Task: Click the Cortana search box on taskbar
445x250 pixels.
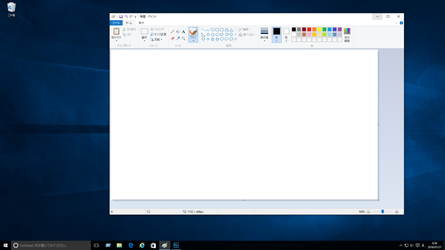Action: tap(51, 245)
